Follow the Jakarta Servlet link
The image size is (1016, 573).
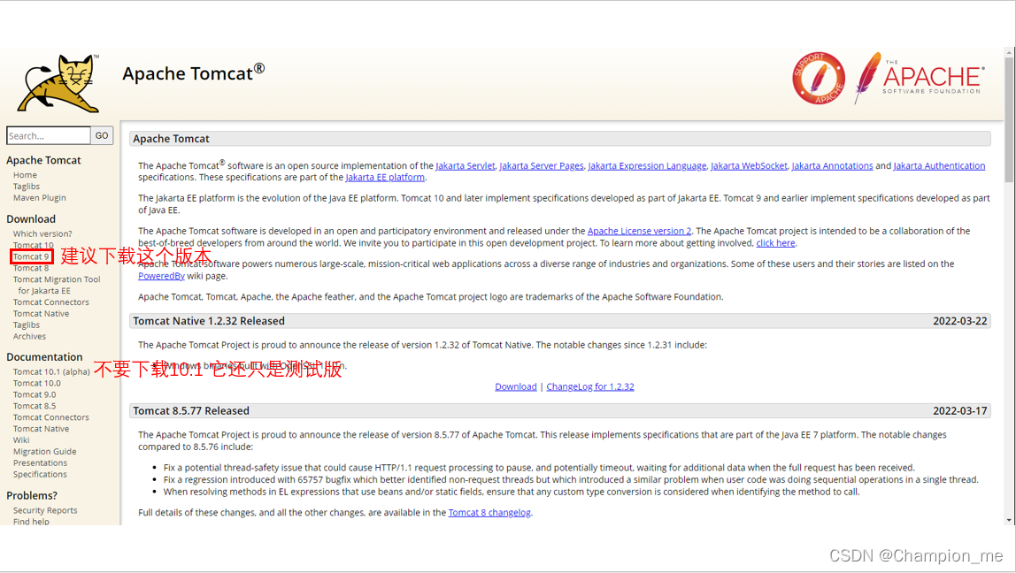(466, 165)
